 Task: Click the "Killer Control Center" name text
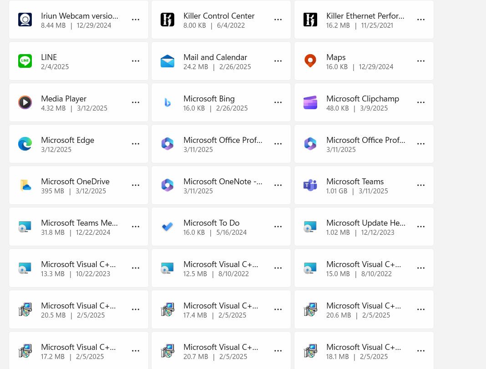click(x=219, y=16)
